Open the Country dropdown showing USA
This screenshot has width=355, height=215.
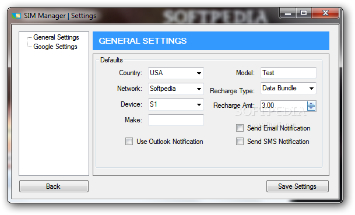[x=176, y=73]
